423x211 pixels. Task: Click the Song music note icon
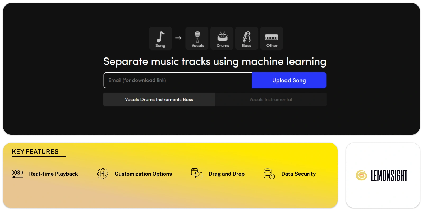(160, 37)
